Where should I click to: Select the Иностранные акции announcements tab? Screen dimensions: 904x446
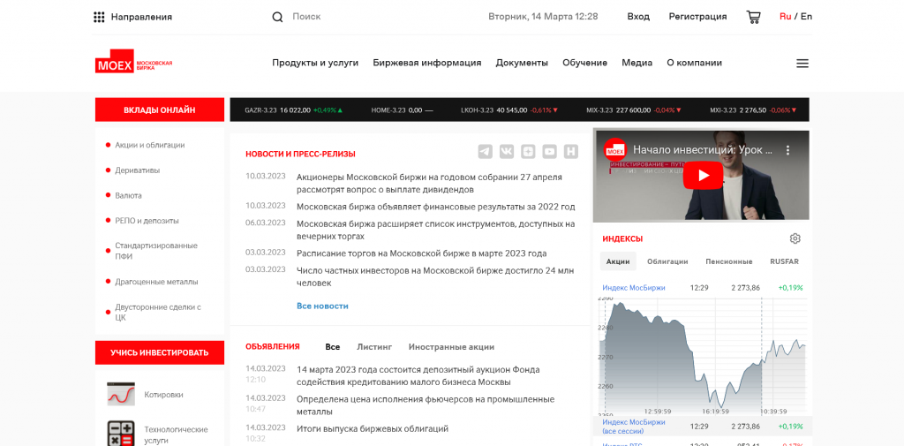[451, 347]
